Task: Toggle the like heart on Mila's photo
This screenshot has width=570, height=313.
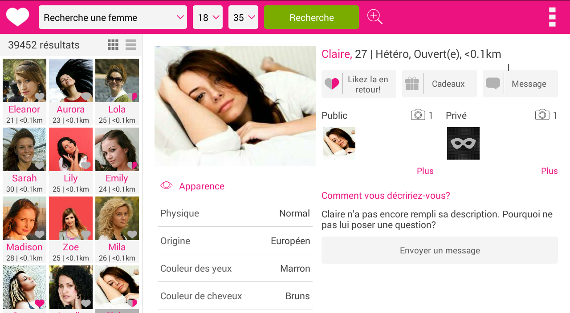Action: coord(132,234)
